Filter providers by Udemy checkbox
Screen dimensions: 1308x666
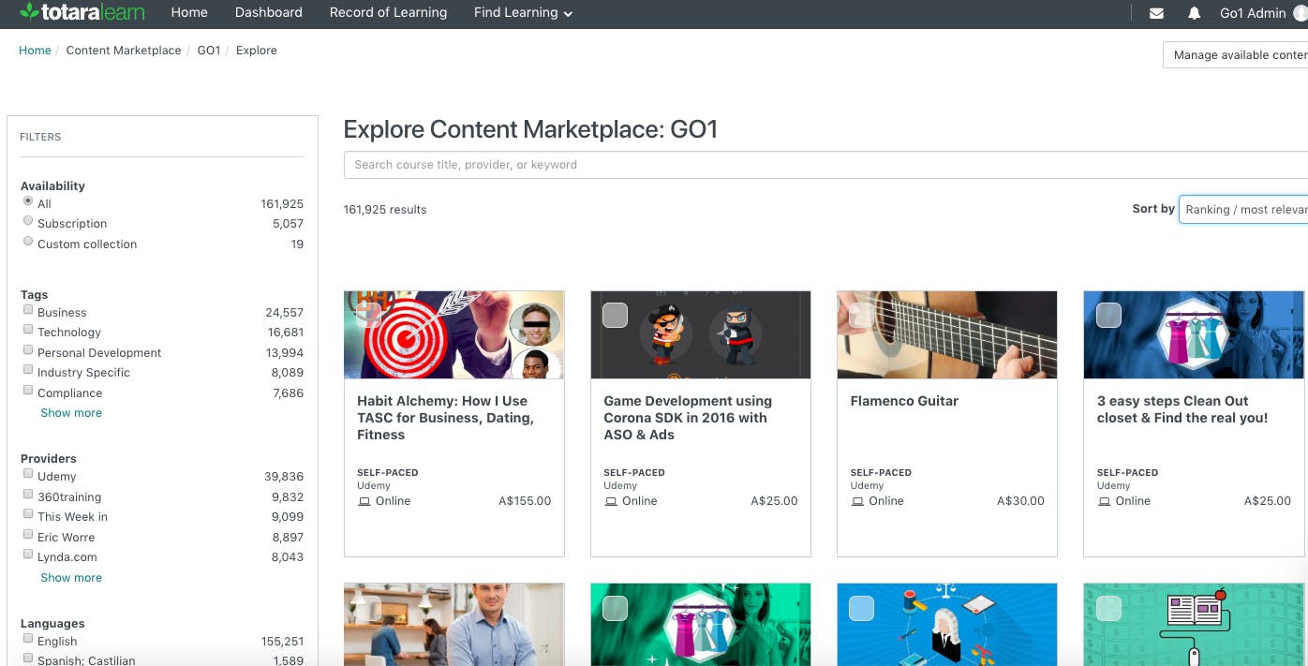pos(28,474)
